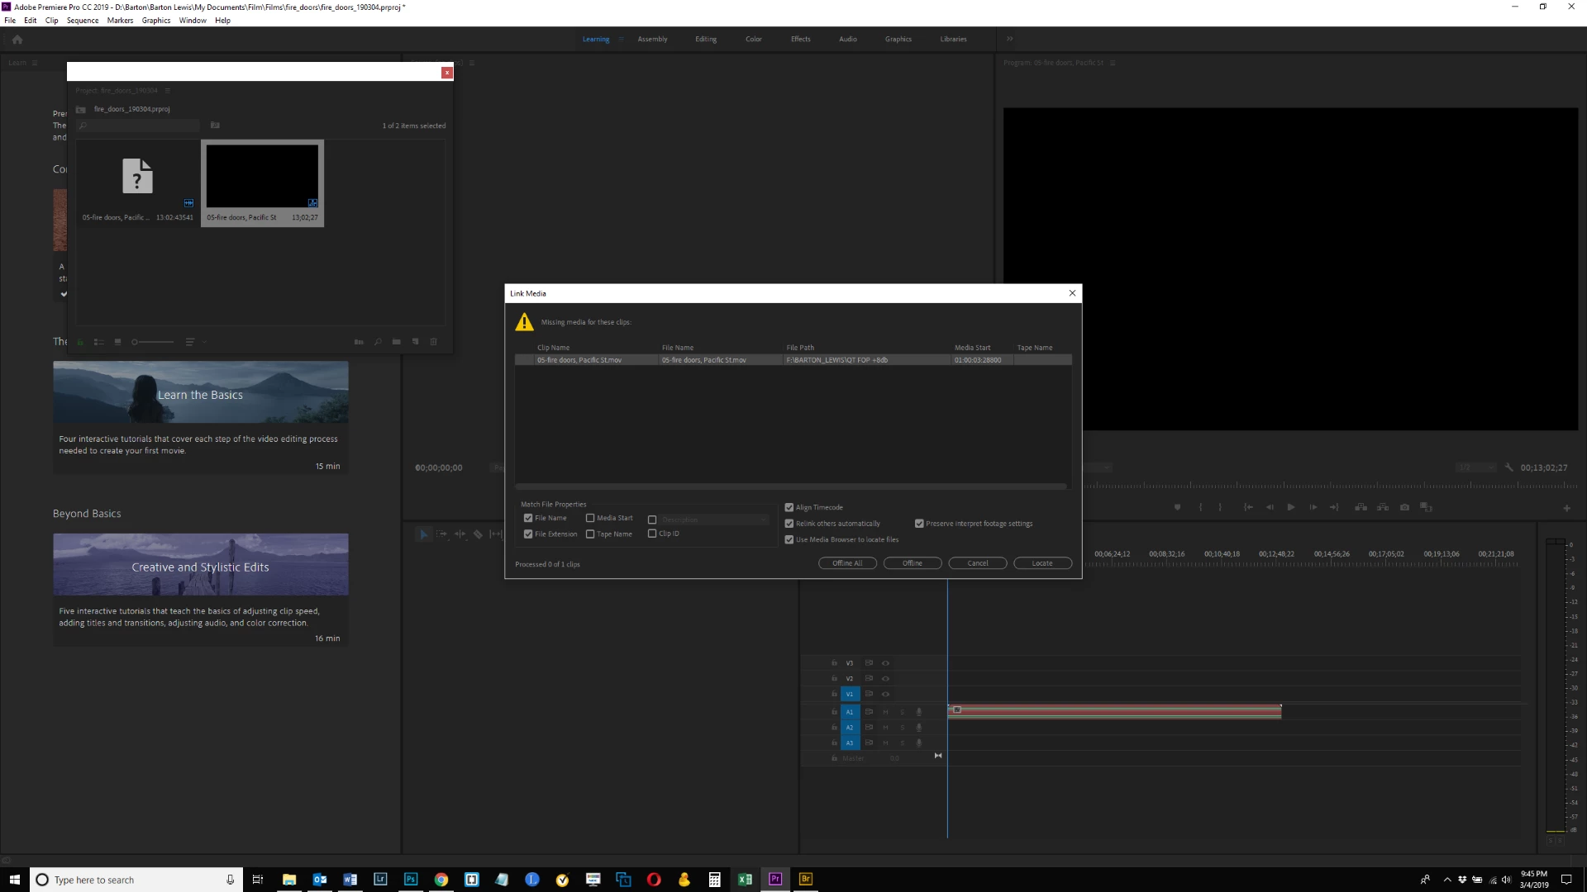The height and width of the screenshot is (892, 1587).
Task: Uncheck Use Media Browser to locate files
Action: point(789,539)
